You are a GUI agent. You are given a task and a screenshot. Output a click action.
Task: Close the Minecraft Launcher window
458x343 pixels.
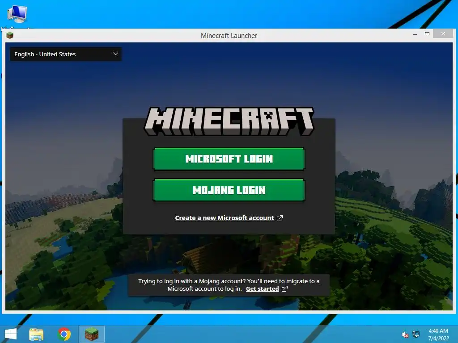[443, 34]
